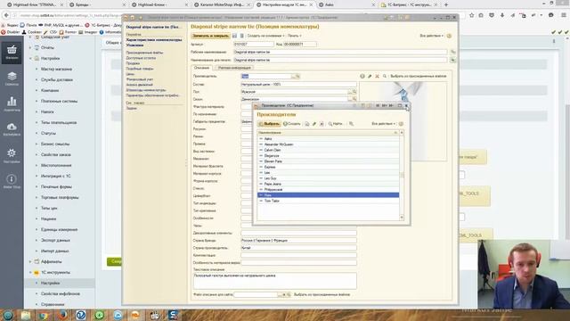Click the manufacturers list scrollbar down arrow
The width and height of the screenshot is (570, 321).
[x=402, y=218]
